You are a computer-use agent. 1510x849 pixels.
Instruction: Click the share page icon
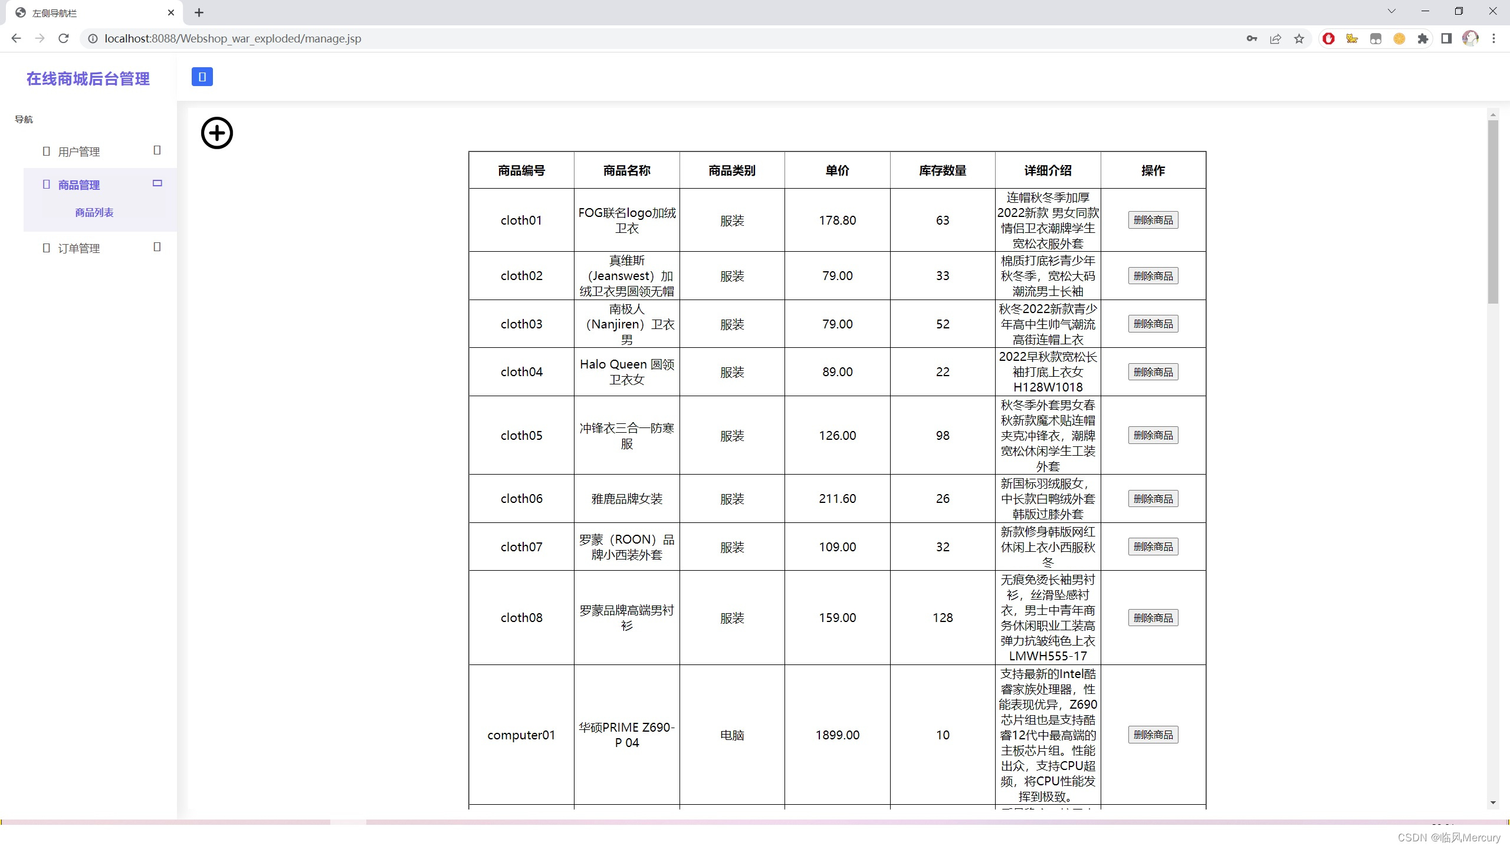pyautogui.click(x=1275, y=38)
